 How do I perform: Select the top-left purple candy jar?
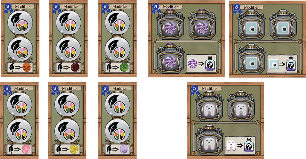pyautogui.click(x=170, y=24)
